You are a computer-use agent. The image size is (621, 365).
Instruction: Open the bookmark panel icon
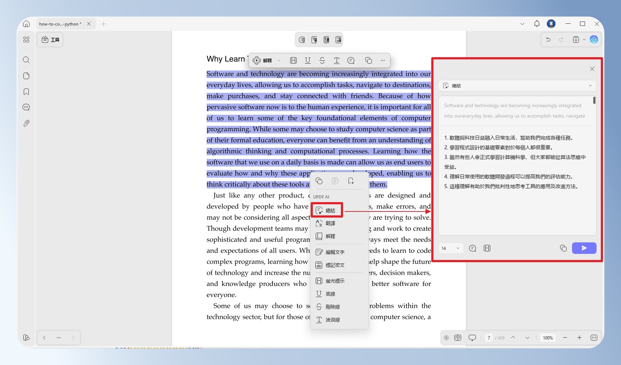(x=26, y=92)
